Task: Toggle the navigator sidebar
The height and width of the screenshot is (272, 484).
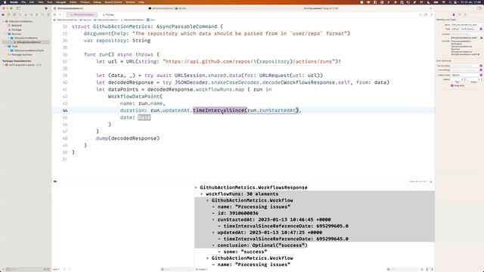Action: [x=18, y=8]
